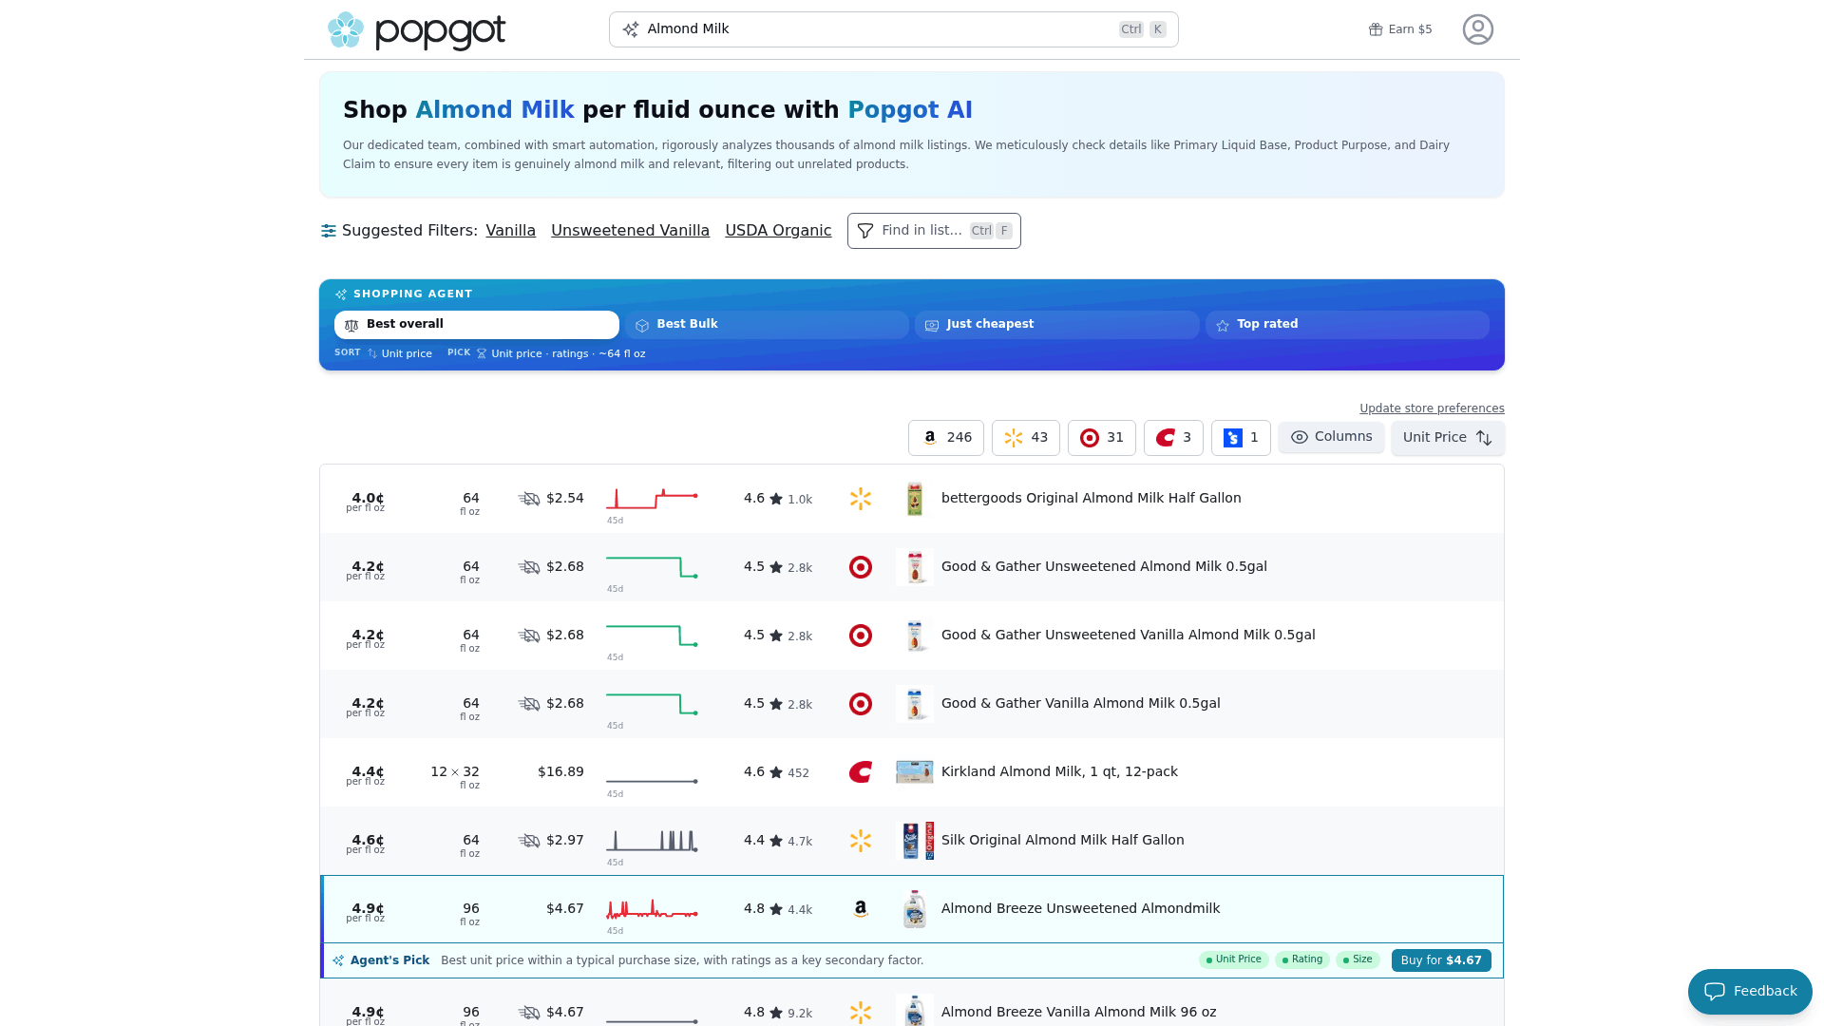Toggle the Costco store filter showing 3
1824x1026 pixels.
point(1173,438)
